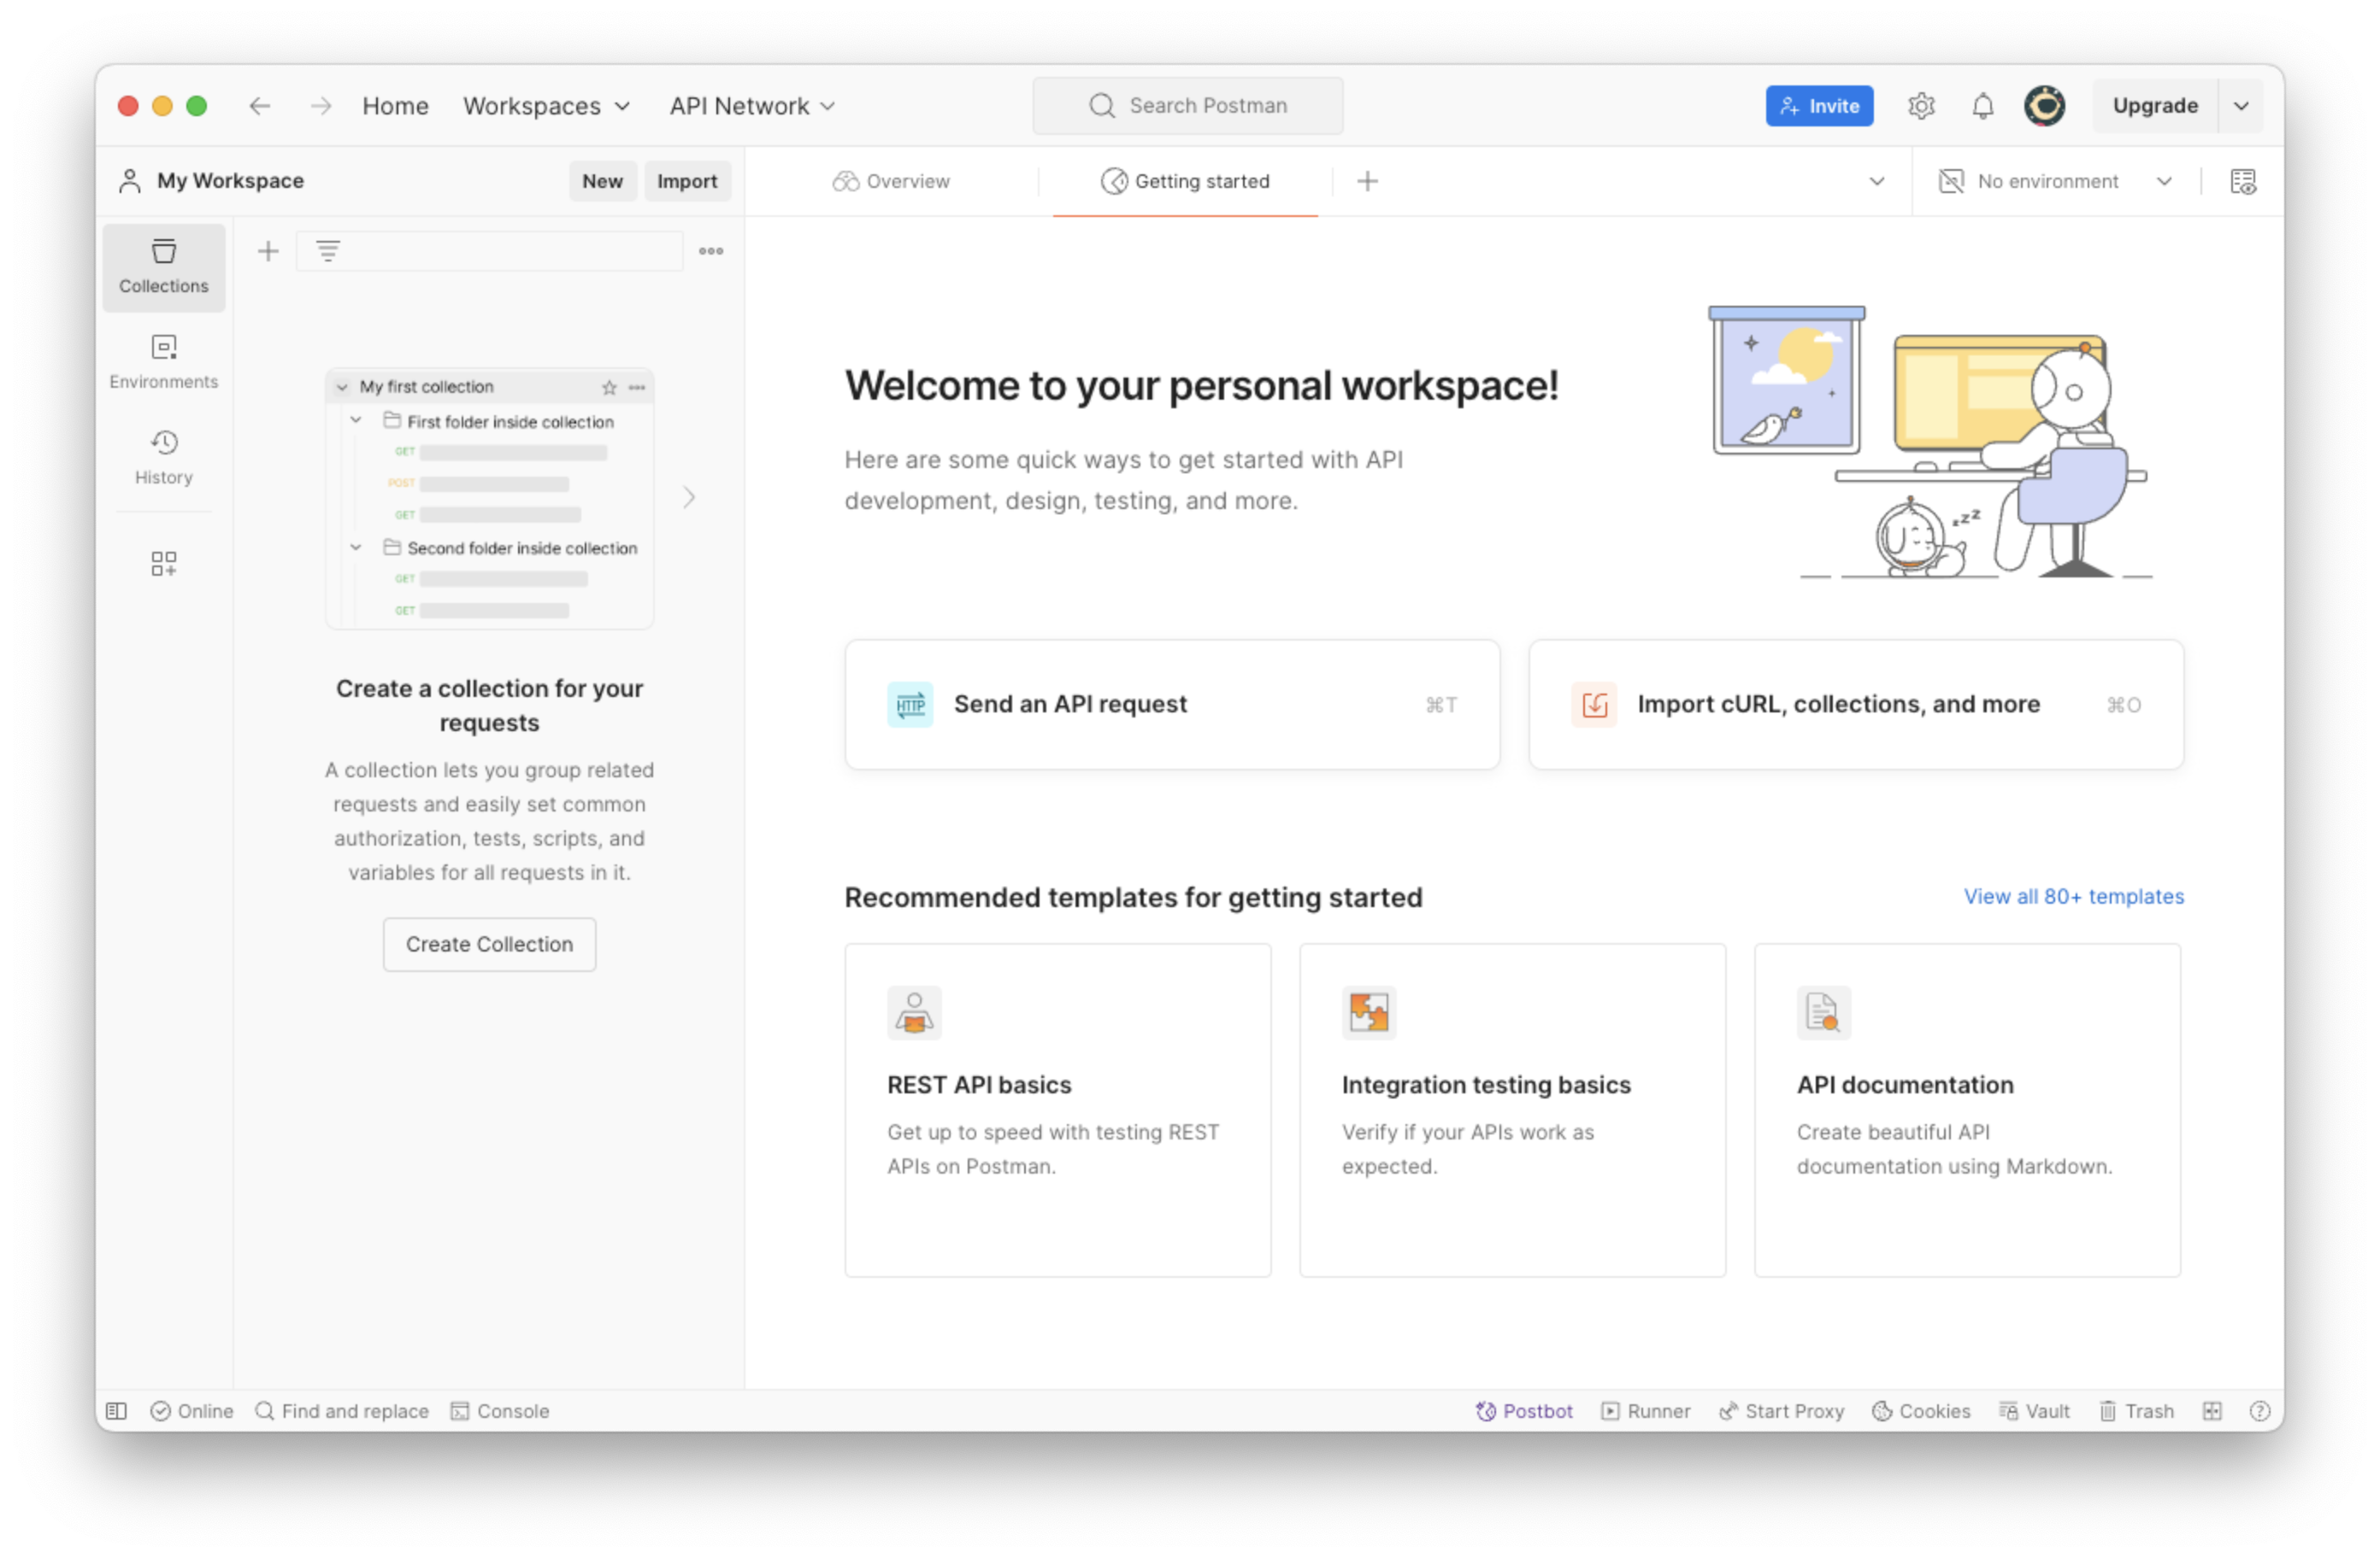Open the settings gear icon
The height and width of the screenshot is (1558, 2380).
pos(1921,106)
